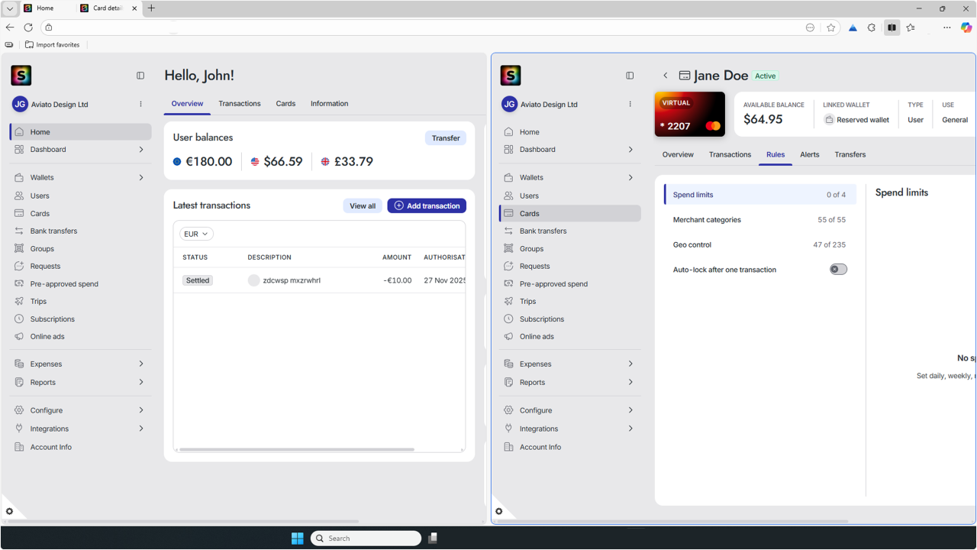Screen dimensions: 977x550
Task: Click Account Info icon in right window
Action: 508,447
